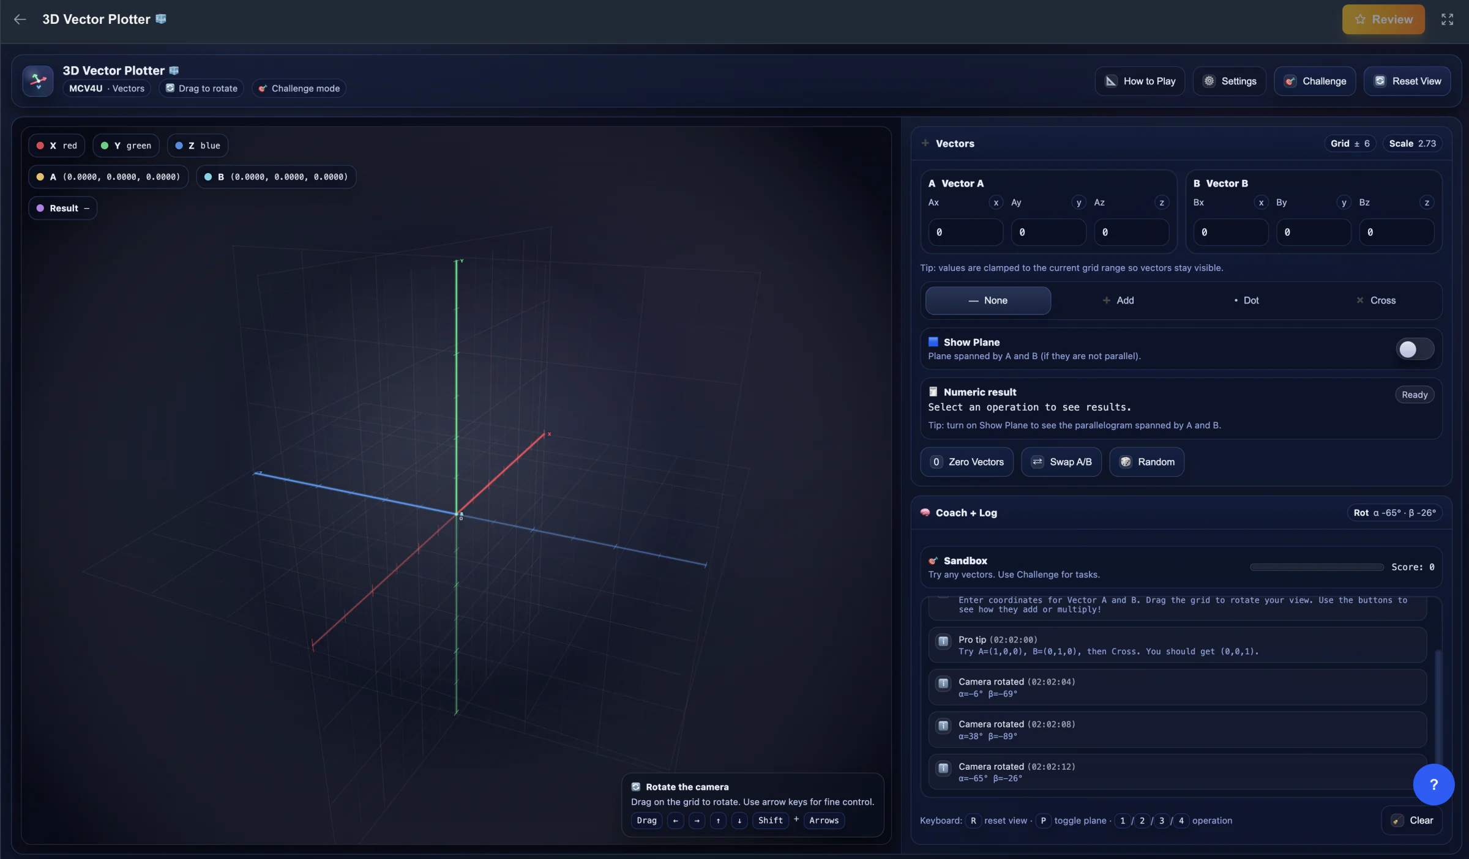Choose the Add operation tab
1469x859 pixels.
tap(1118, 300)
